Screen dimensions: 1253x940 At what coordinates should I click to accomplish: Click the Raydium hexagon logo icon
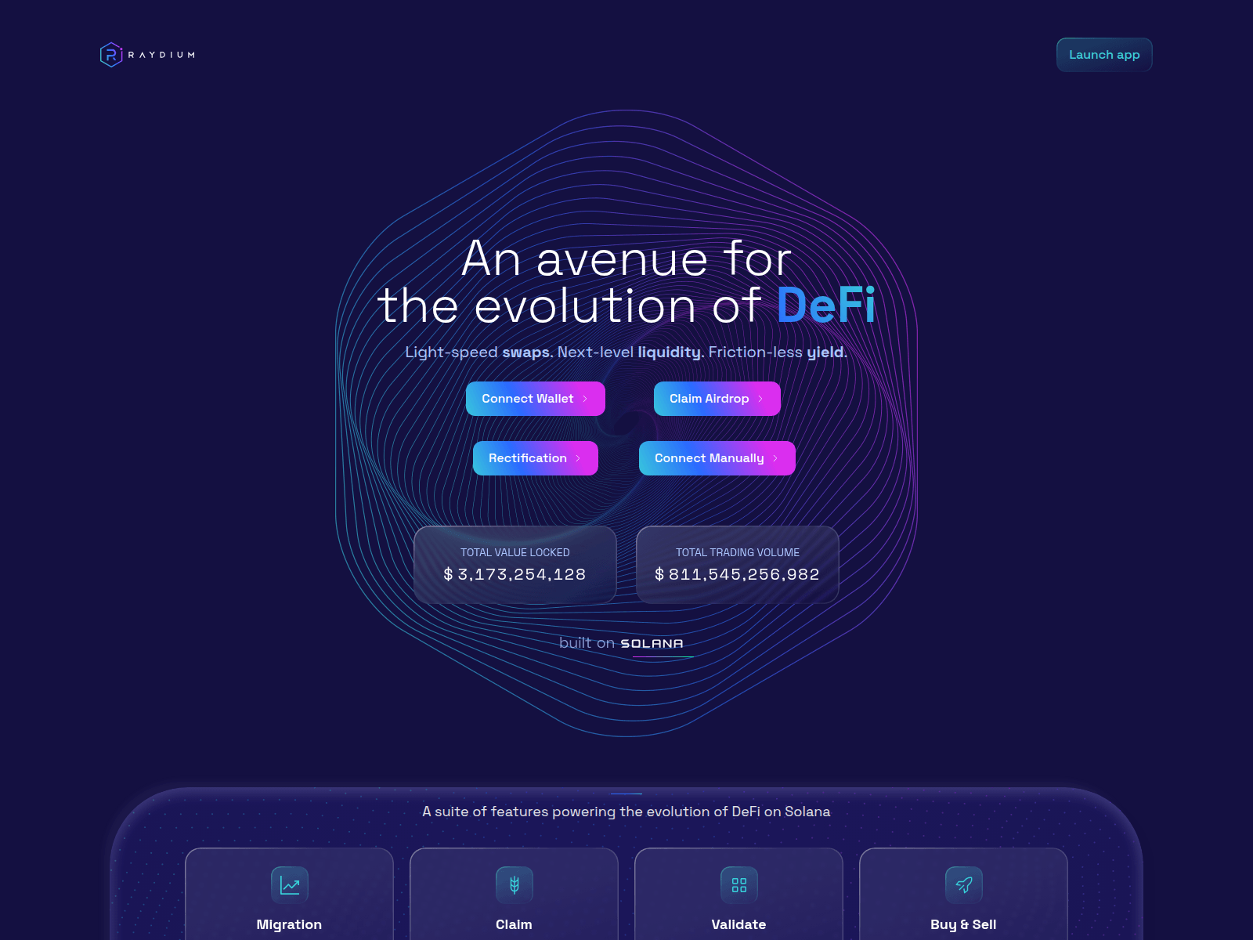coord(112,54)
